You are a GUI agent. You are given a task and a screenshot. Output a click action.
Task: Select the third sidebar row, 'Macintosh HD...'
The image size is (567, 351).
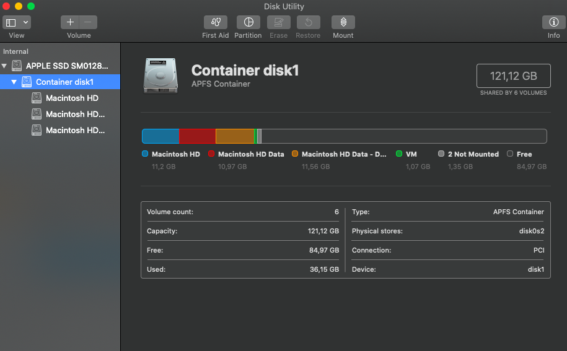[x=60, y=130]
